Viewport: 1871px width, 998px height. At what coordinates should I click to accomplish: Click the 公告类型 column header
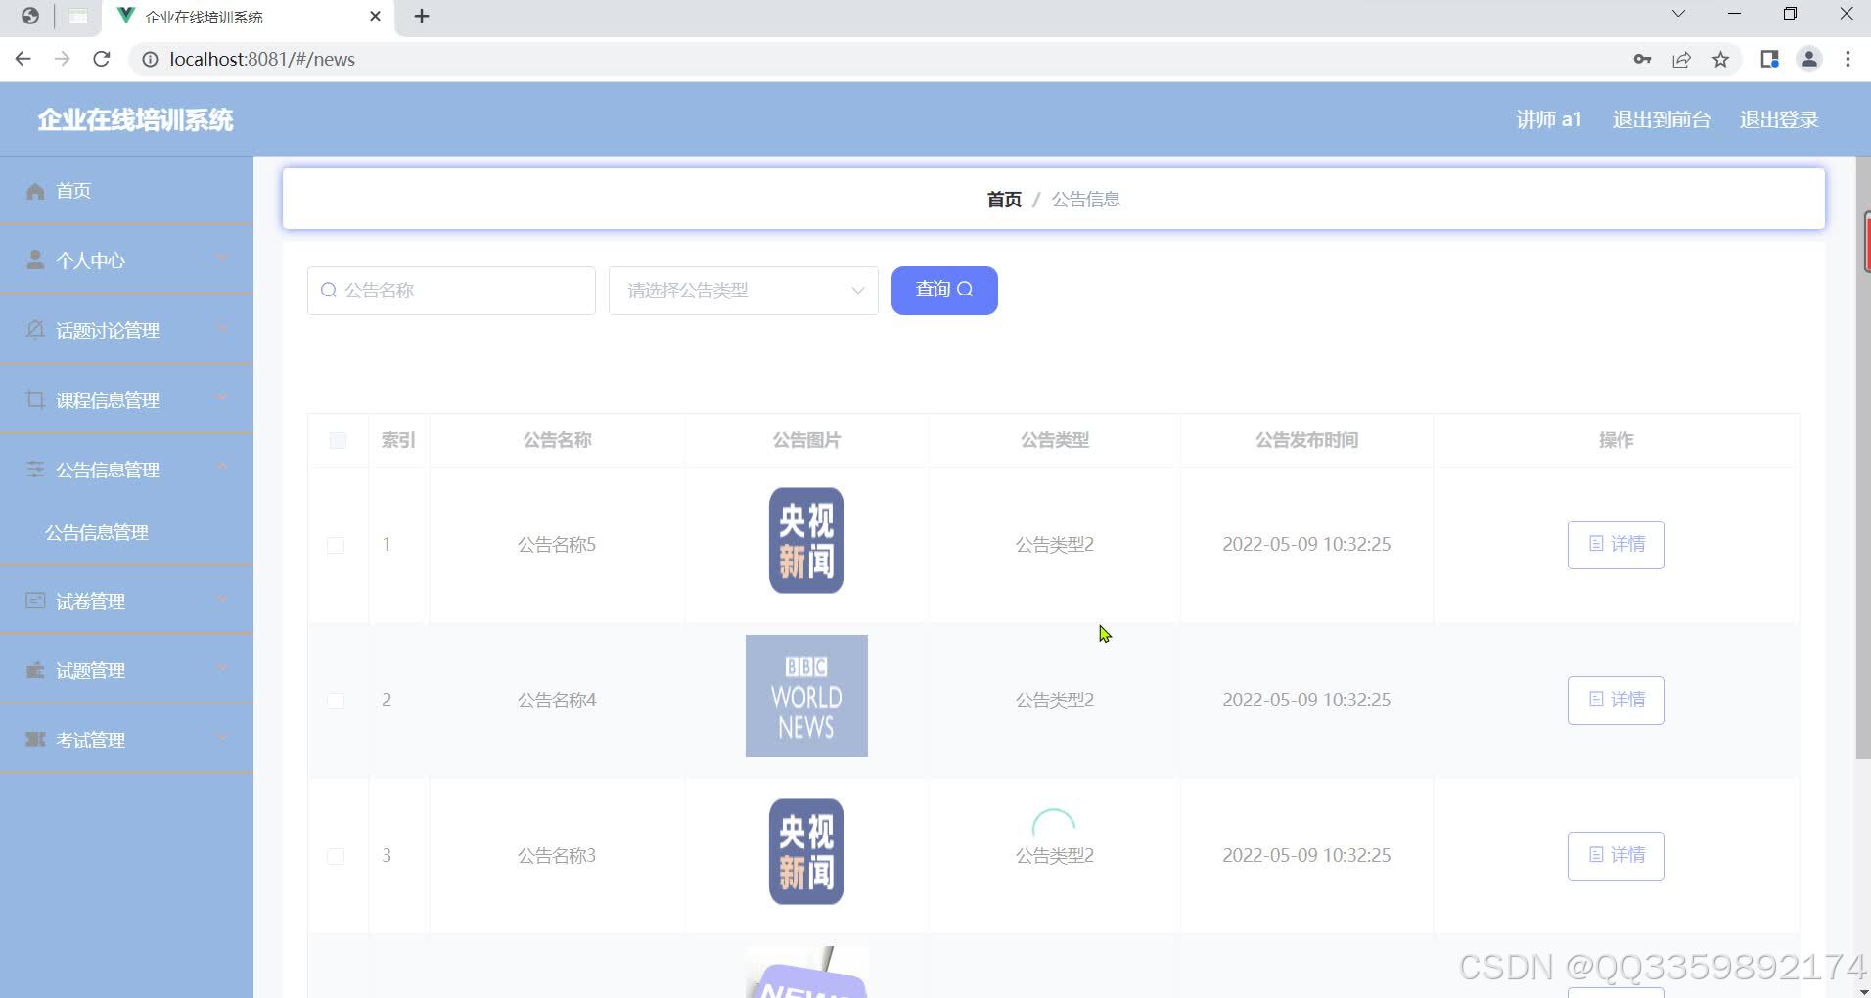click(x=1055, y=441)
